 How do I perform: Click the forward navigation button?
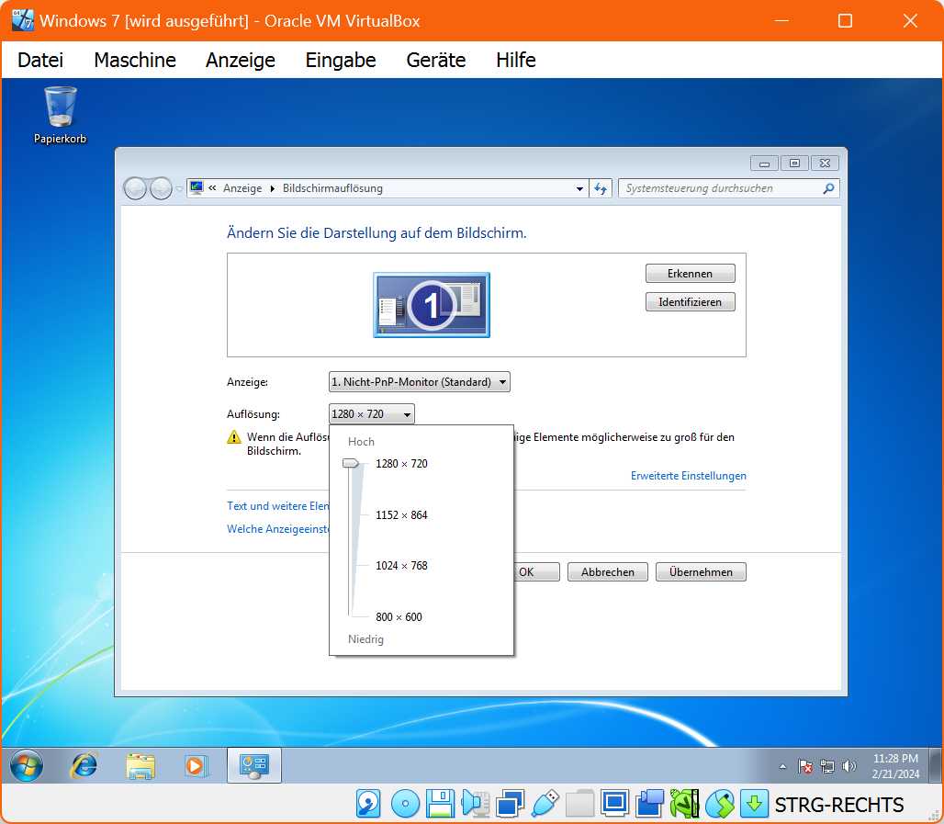pos(161,188)
